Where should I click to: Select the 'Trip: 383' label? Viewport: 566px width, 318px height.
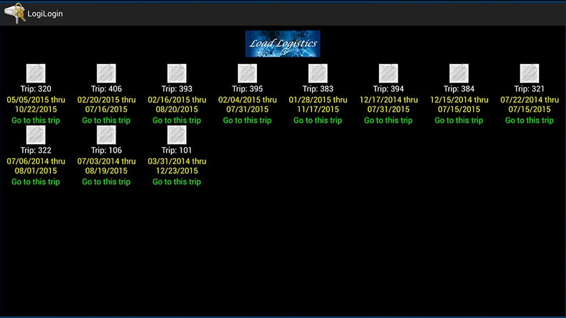pos(318,89)
